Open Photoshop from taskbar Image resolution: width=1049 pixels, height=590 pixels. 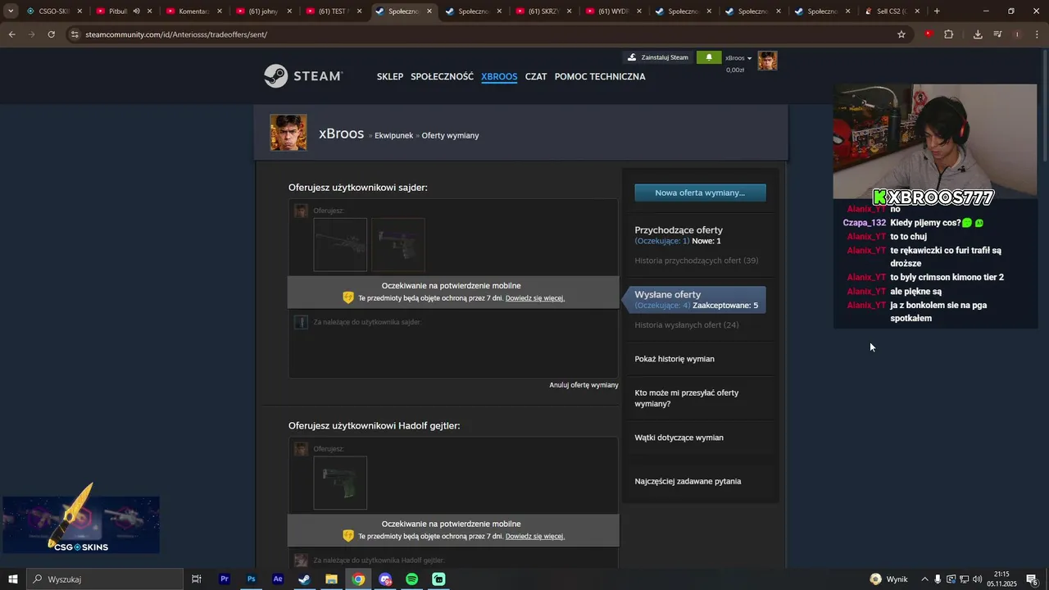(251, 579)
